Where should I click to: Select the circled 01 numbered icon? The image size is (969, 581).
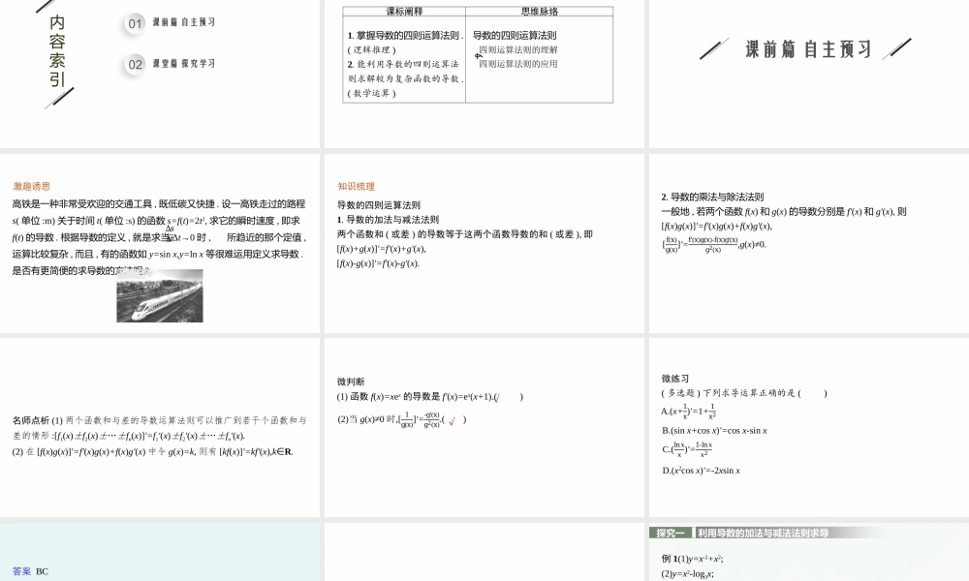click(134, 24)
